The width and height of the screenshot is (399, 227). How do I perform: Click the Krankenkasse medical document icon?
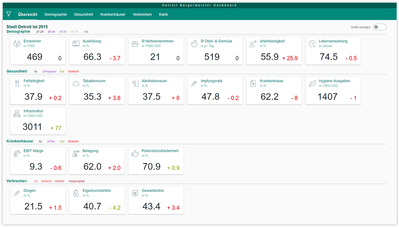pyautogui.click(x=253, y=83)
